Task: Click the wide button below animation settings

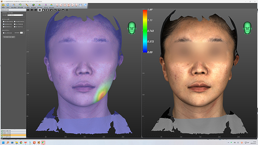Action: (9, 37)
